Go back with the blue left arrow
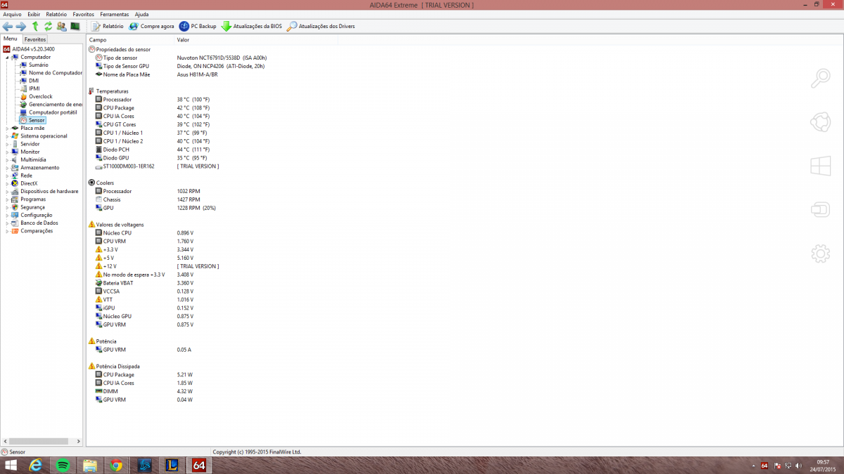The image size is (844, 474). pyautogui.click(x=8, y=27)
